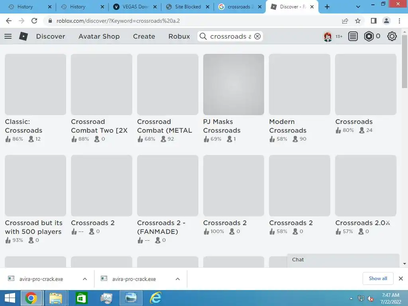
Task: Click the network tray icon
Action: 361,298
